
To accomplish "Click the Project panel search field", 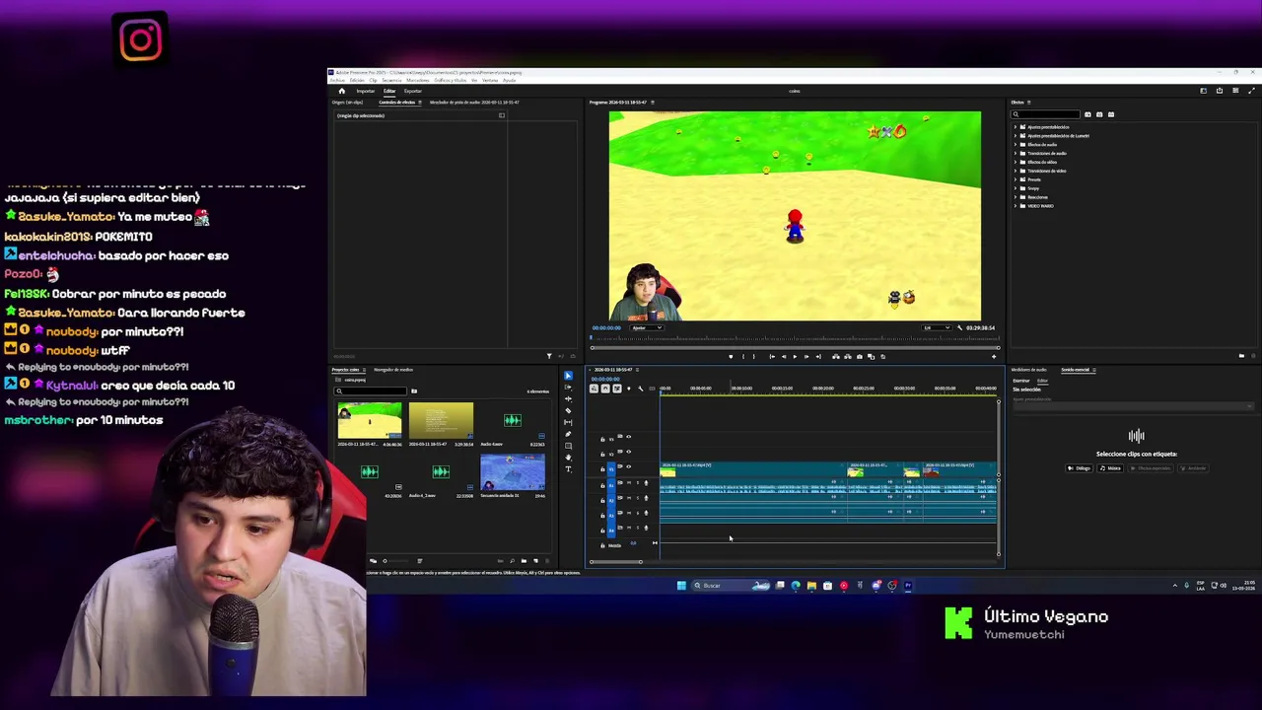I will pyautogui.click(x=373, y=390).
